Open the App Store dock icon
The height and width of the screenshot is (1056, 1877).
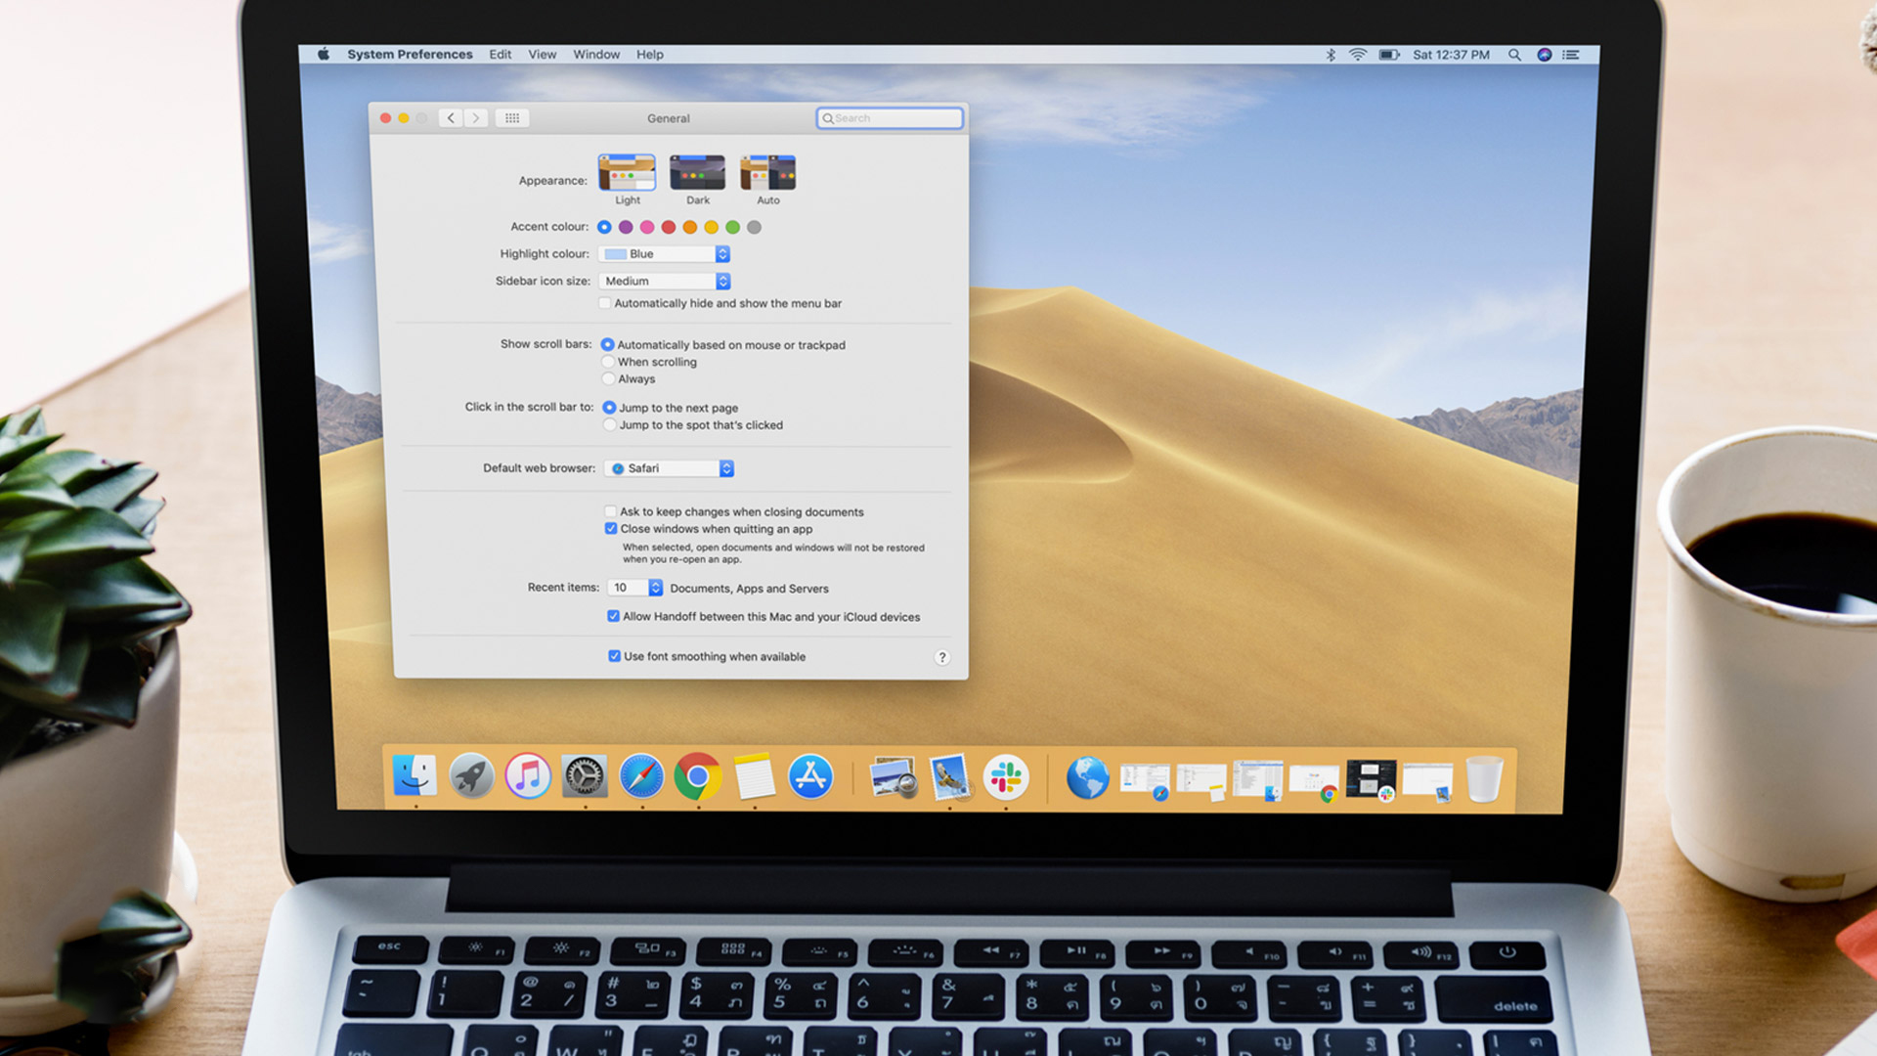(x=810, y=777)
